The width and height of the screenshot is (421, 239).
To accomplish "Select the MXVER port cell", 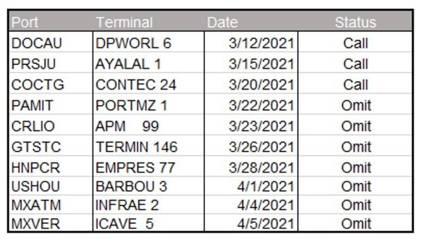I will point(51,223).
